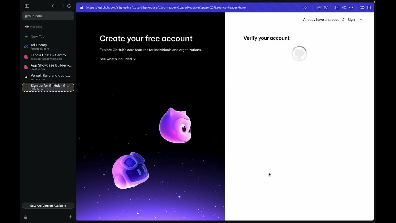The width and height of the screenshot is (396, 223).
Task: Click 'New Arc Version Available' button
Action: tap(48, 206)
